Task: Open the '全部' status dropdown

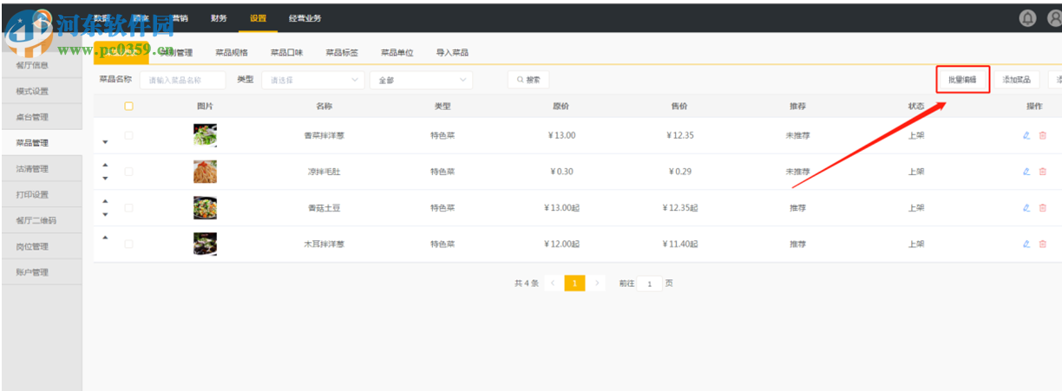Action: point(421,80)
